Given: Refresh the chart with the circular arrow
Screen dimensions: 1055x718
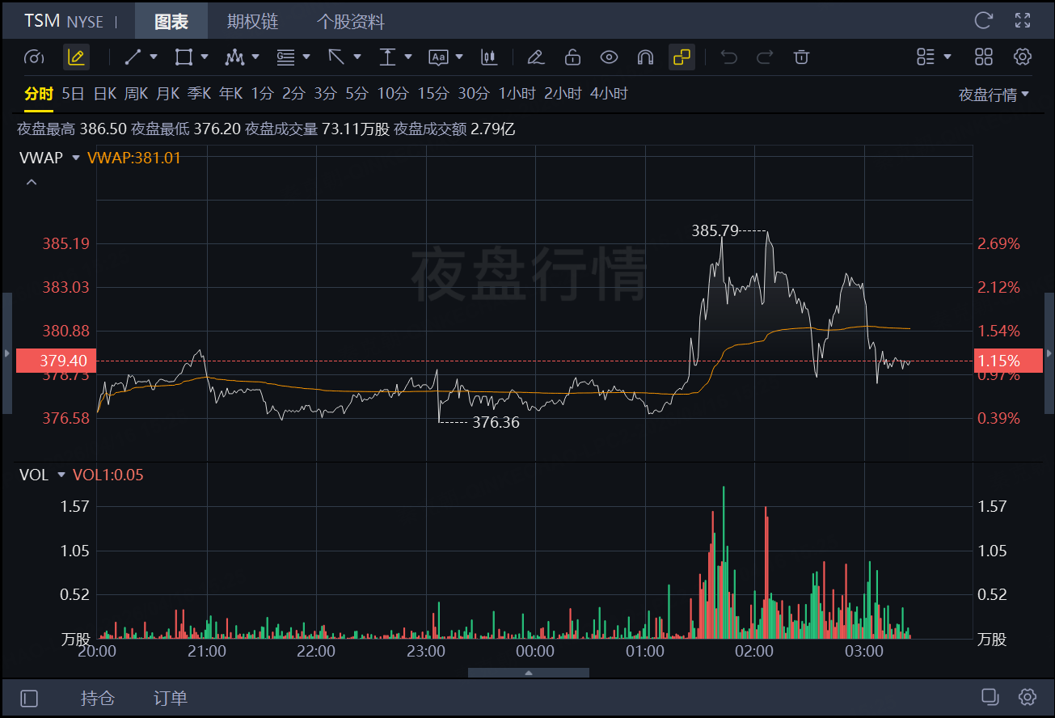Looking at the screenshot, I should pos(984,21).
